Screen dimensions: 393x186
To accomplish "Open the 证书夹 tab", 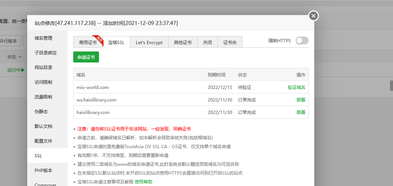I will pos(230,42).
